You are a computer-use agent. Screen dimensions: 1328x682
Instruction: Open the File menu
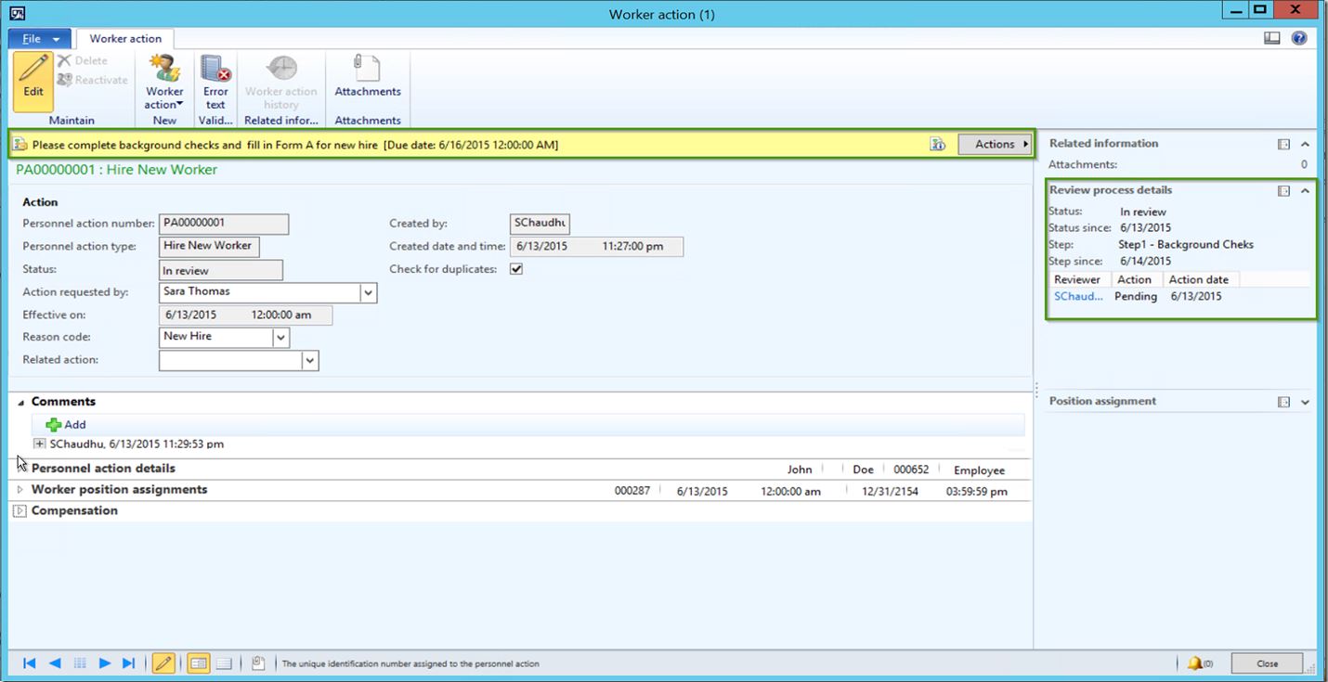[x=40, y=39]
